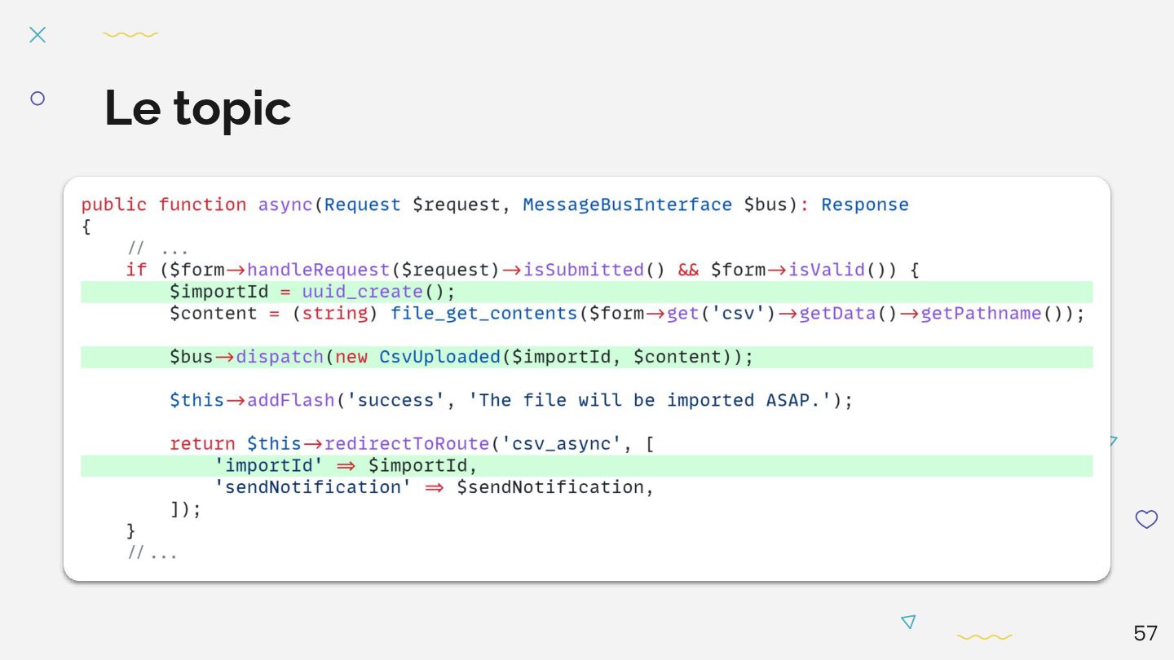This screenshot has height=660, width=1174.
Task: Click the highlighted $bus->dispatch code line
Action: tap(461, 357)
